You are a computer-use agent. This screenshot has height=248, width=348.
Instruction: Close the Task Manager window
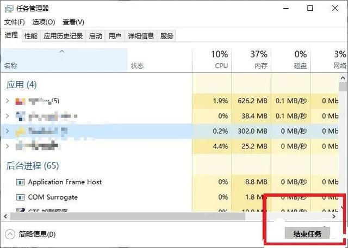335,9
